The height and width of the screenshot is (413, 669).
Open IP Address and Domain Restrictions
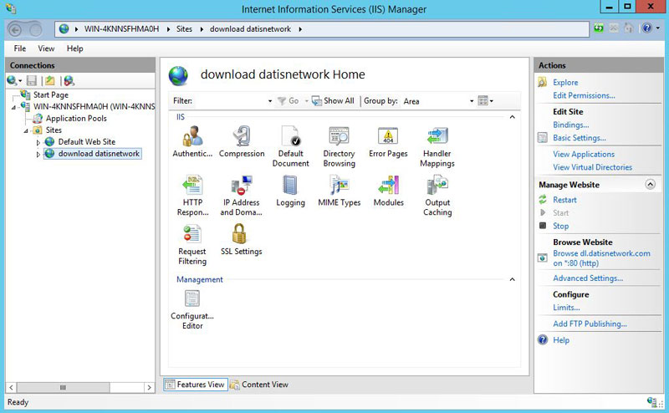[x=242, y=196]
